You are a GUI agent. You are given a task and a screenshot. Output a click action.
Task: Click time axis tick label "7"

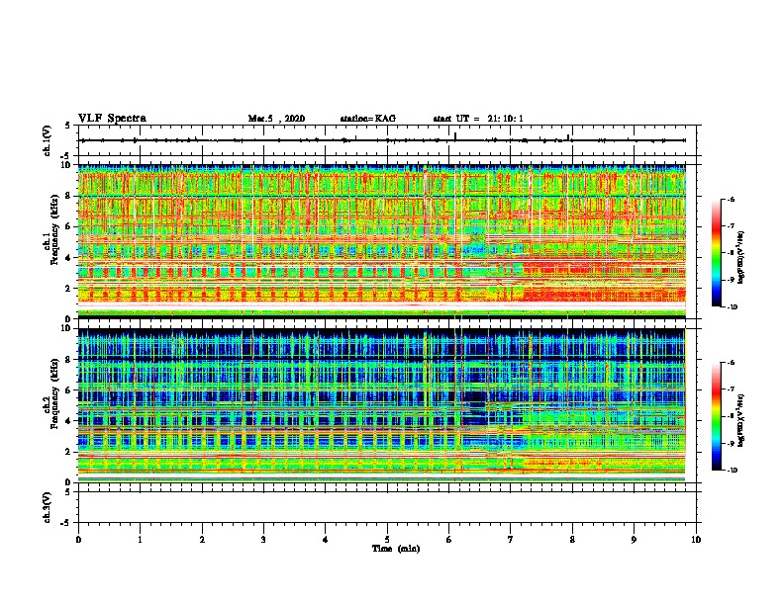click(x=511, y=540)
